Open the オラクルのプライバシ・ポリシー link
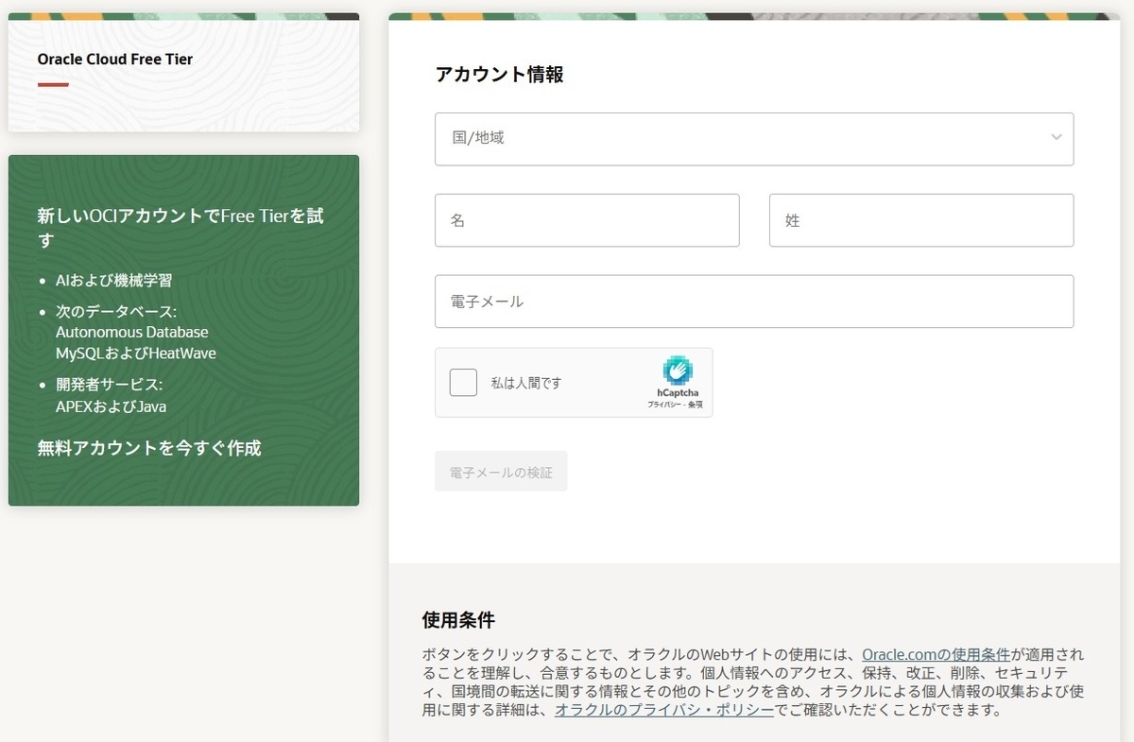Image resolution: width=1134 pixels, height=742 pixels. point(664,710)
